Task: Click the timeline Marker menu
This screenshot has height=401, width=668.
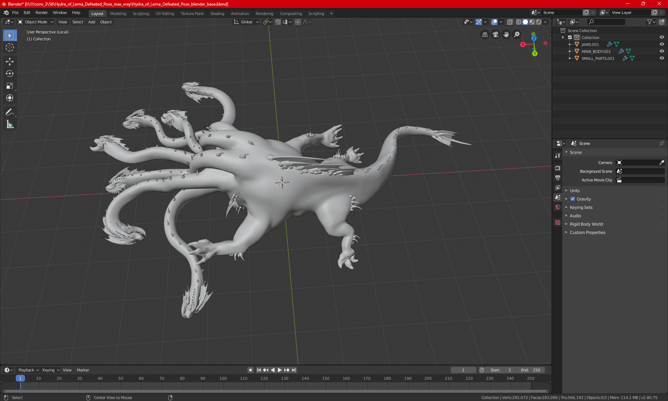Action: tap(83, 370)
